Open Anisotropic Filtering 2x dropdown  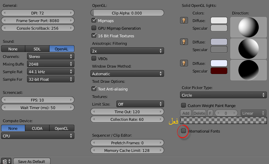(127, 51)
